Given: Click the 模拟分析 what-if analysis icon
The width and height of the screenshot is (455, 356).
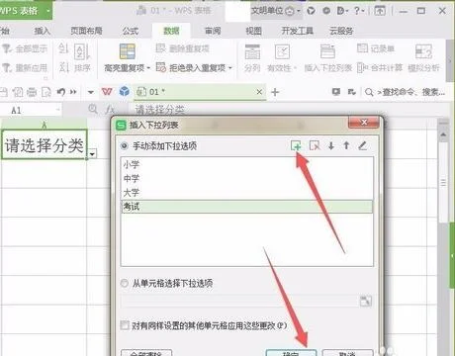Looking at the screenshot, I should pos(423,51).
